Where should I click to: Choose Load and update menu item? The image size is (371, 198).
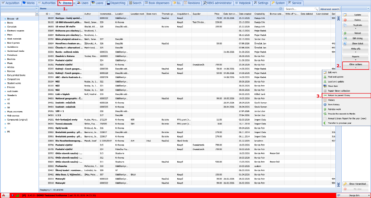pyautogui.click(x=346, y=82)
